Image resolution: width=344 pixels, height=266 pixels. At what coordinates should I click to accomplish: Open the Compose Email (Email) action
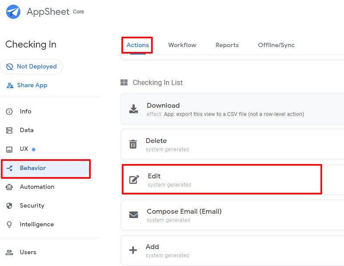coord(232,215)
